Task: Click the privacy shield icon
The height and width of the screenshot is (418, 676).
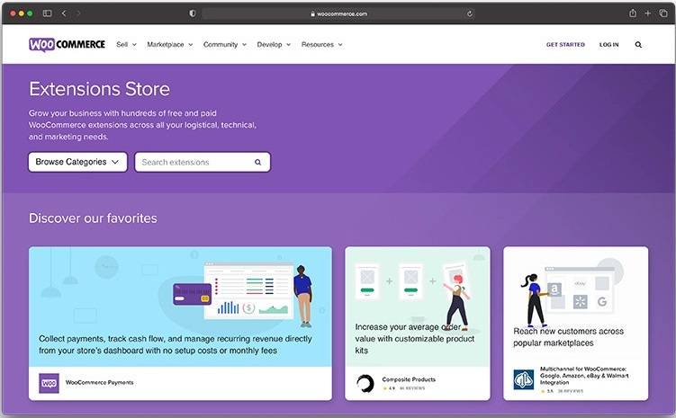Action: (x=193, y=13)
